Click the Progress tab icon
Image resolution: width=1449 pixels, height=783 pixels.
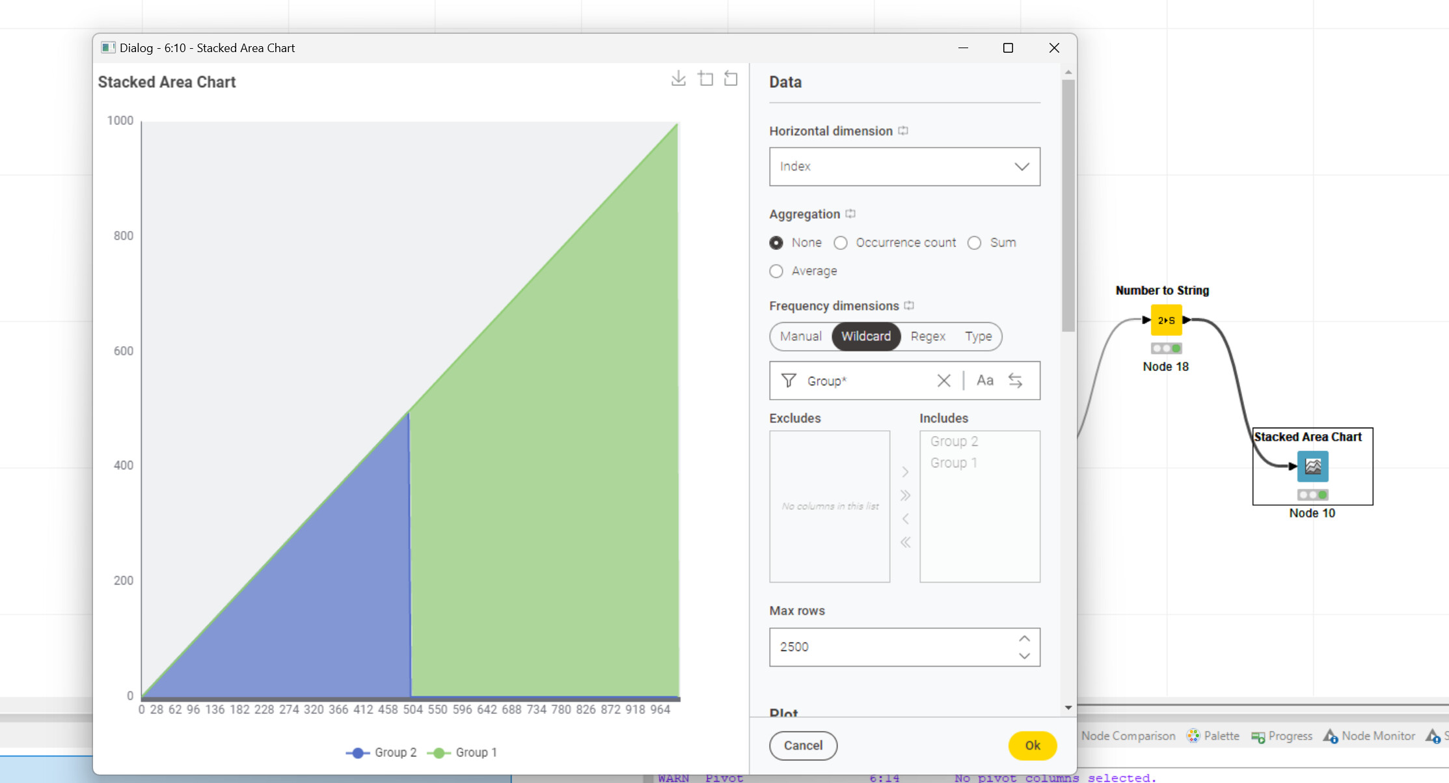(x=1258, y=737)
